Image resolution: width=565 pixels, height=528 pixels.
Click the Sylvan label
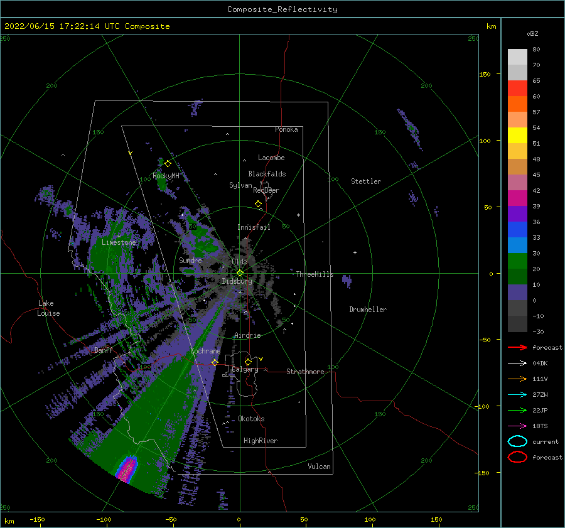pyautogui.click(x=240, y=185)
